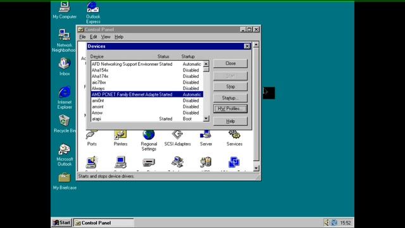This screenshot has width=405, height=228.
Task: Click Control Panel window scroll down arrow
Action: coord(256,168)
